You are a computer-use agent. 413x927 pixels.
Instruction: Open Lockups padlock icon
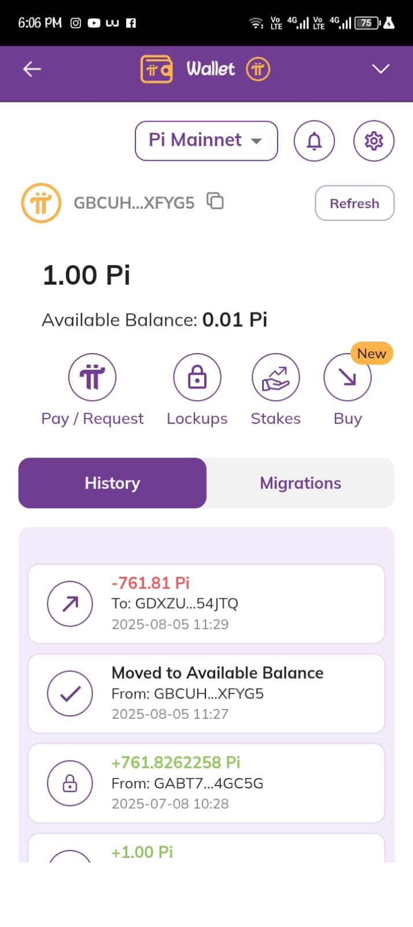[197, 377]
